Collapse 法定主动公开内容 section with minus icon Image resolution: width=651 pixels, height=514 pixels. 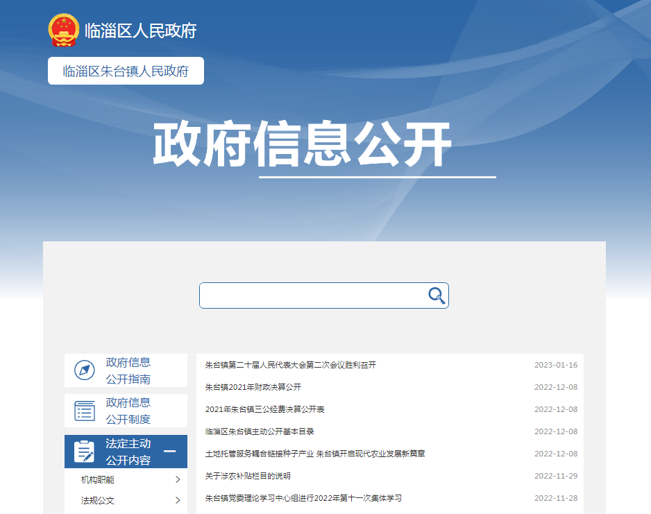[x=169, y=452]
